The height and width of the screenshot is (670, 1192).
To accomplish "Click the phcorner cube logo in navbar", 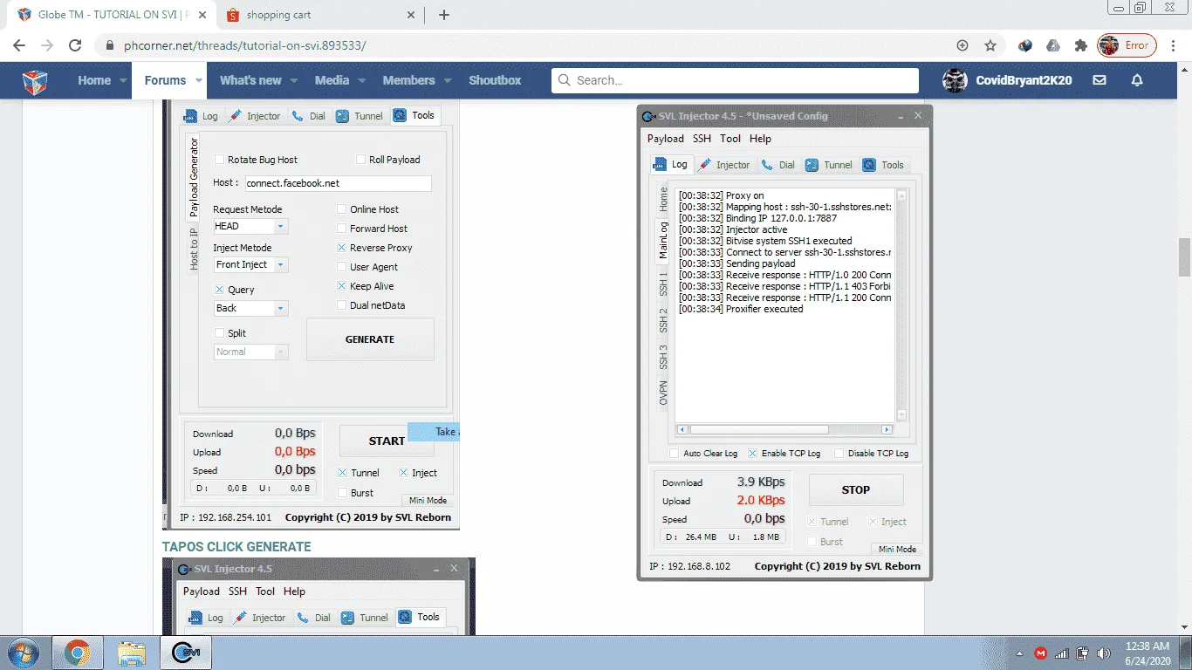I will [35, 80].
